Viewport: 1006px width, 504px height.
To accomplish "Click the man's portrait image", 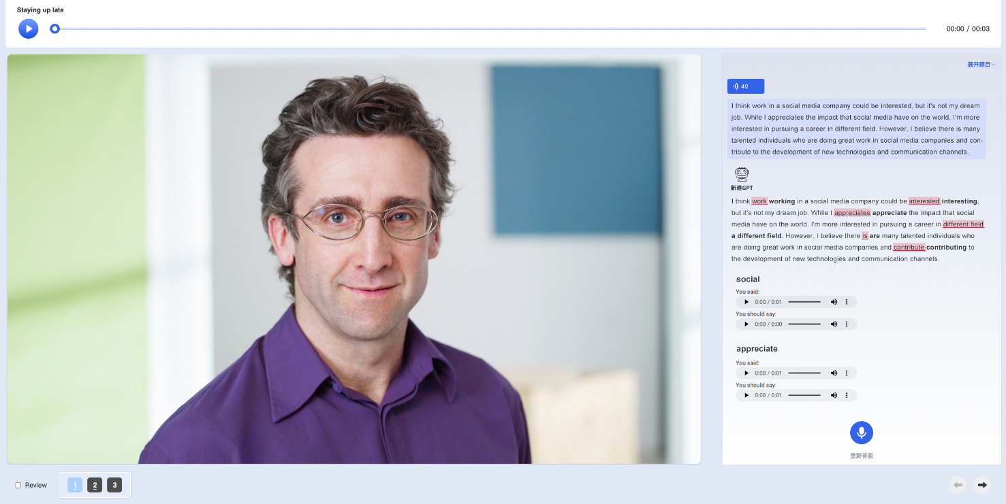I will [353, 259].
